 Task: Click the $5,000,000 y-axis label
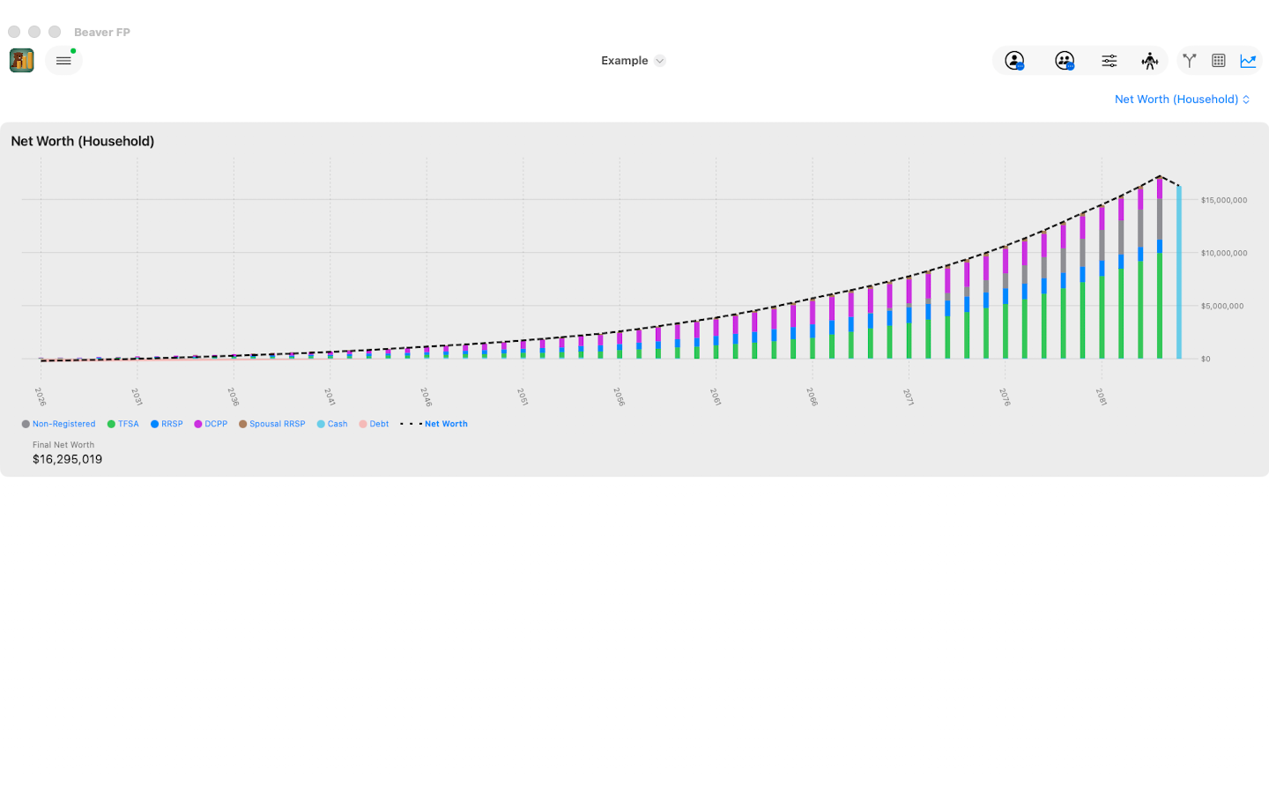click(x=1222, y=306)
